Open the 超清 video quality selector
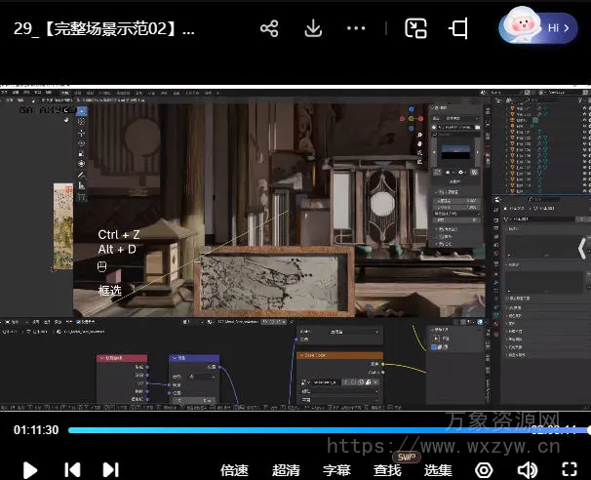This screenshot has width=591, height=480. click(x=286, y=469)
